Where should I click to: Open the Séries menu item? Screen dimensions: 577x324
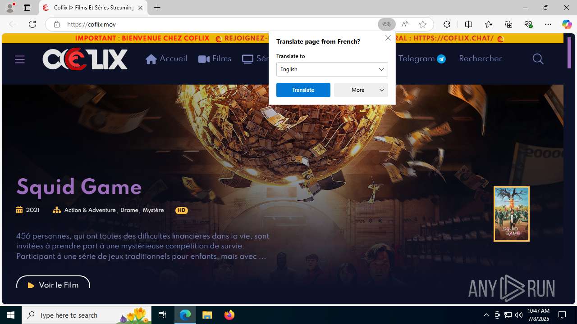(x=255, y=59)
